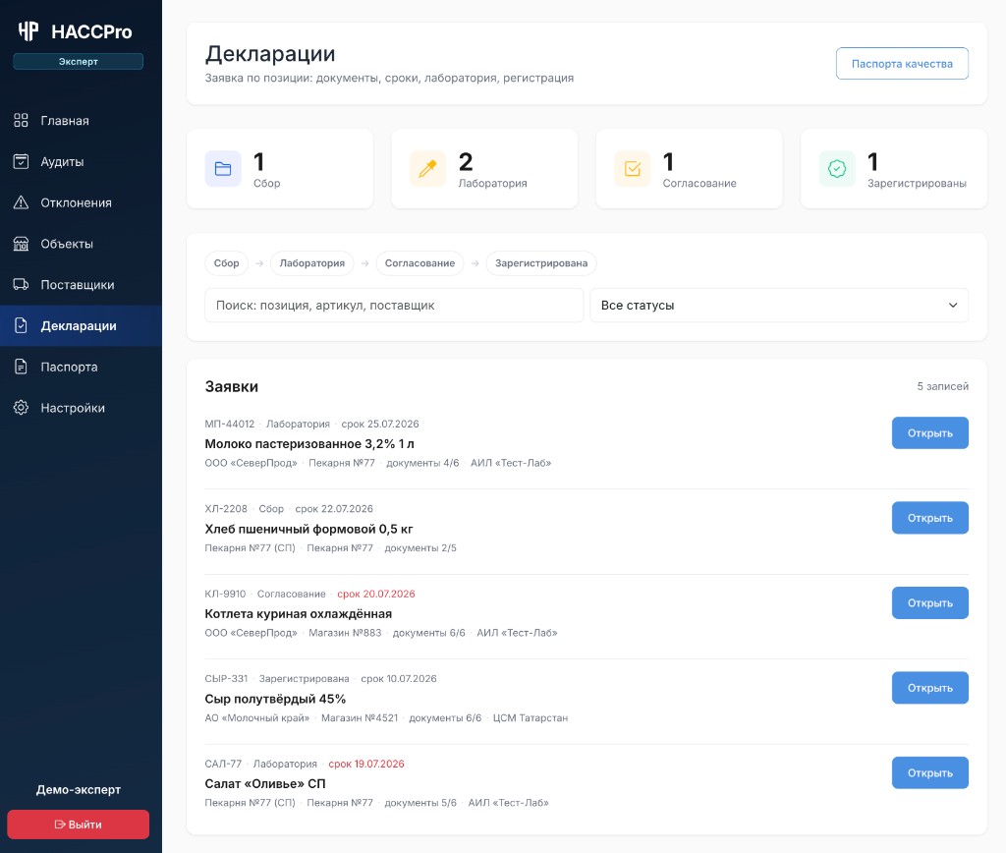Click the Декларации page heading
Image resolution: width=1006 pixels, height=853 pixels.
(270, 54)
